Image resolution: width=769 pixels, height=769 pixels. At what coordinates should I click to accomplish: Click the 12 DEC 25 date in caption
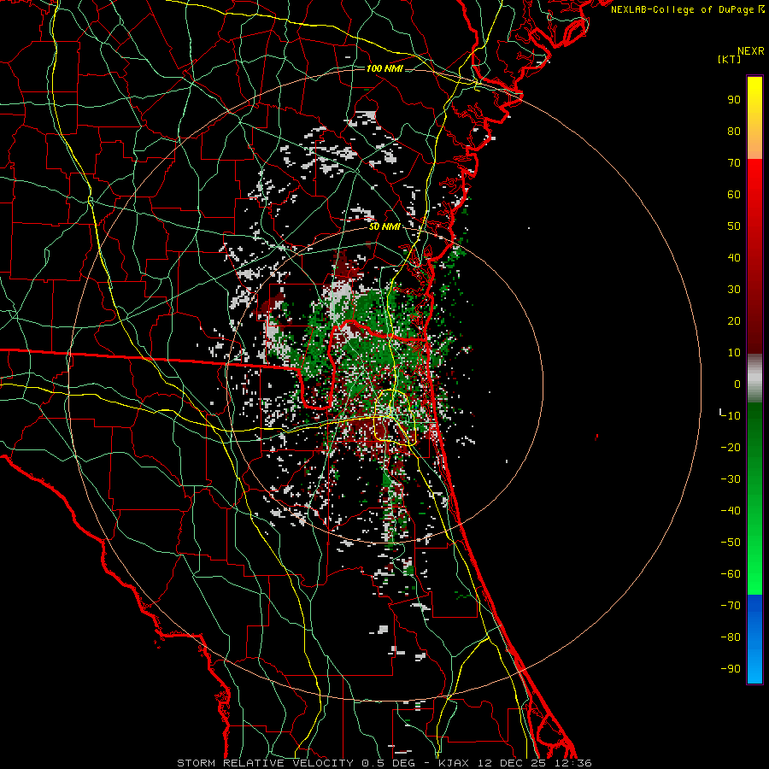tap(512, 763)
